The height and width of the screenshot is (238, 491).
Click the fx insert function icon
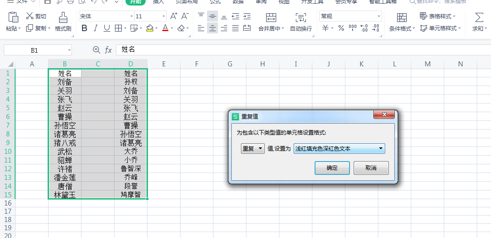click(x=108, y=50)
